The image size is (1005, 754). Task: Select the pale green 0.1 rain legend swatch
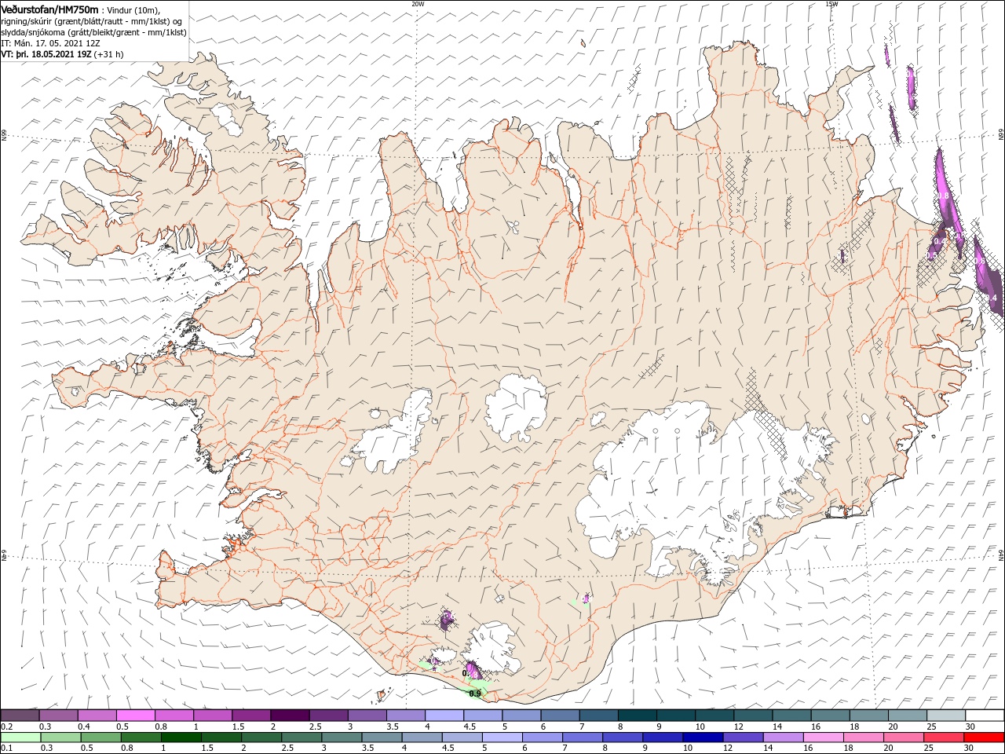coord(20,738)
